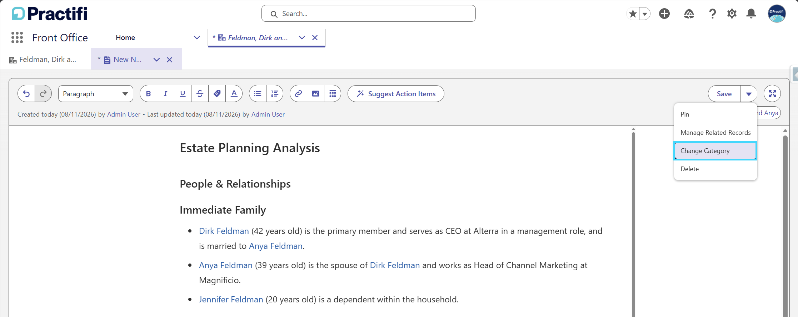Switch to Feldman, Dirk workspace tab
The image size is (798, 317).
[x=257, y=38]
